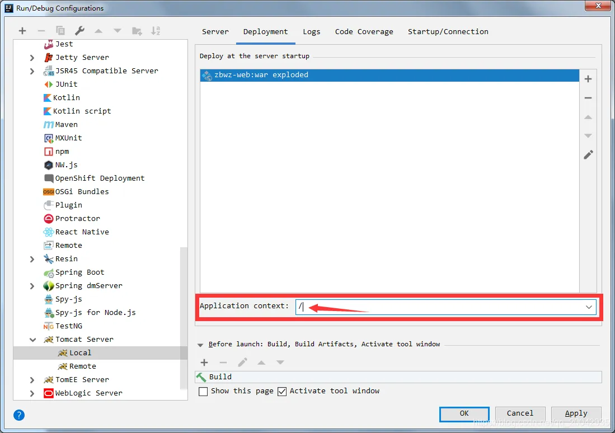Select TestNG in configuration tree
The width and height of the screenshot is (615, 433).
(x=69, y=326)
